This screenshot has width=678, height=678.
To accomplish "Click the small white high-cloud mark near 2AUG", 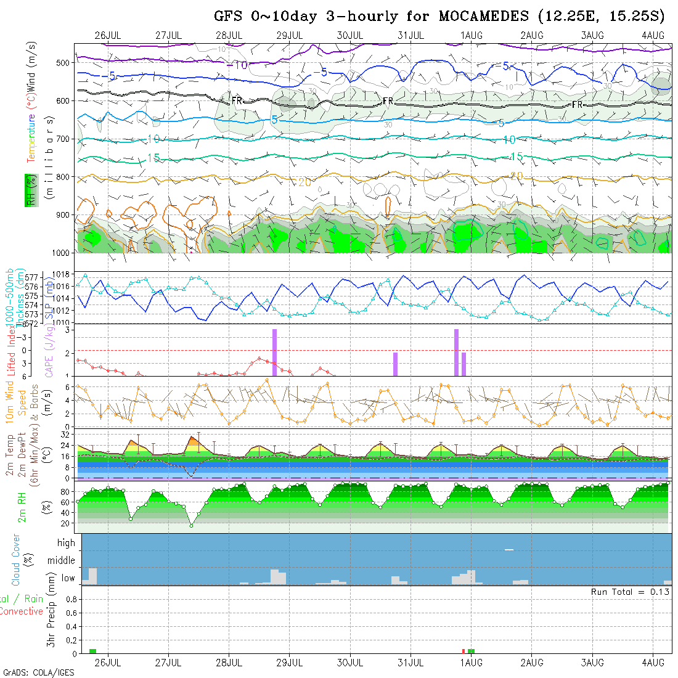I will pos(509,550).
